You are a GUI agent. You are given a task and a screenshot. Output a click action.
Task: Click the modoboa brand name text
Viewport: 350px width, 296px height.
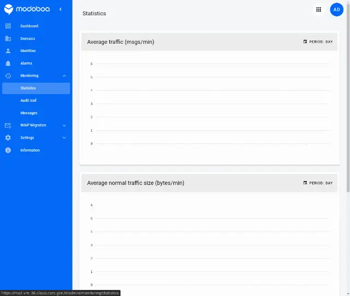click(x=33, y=9)
